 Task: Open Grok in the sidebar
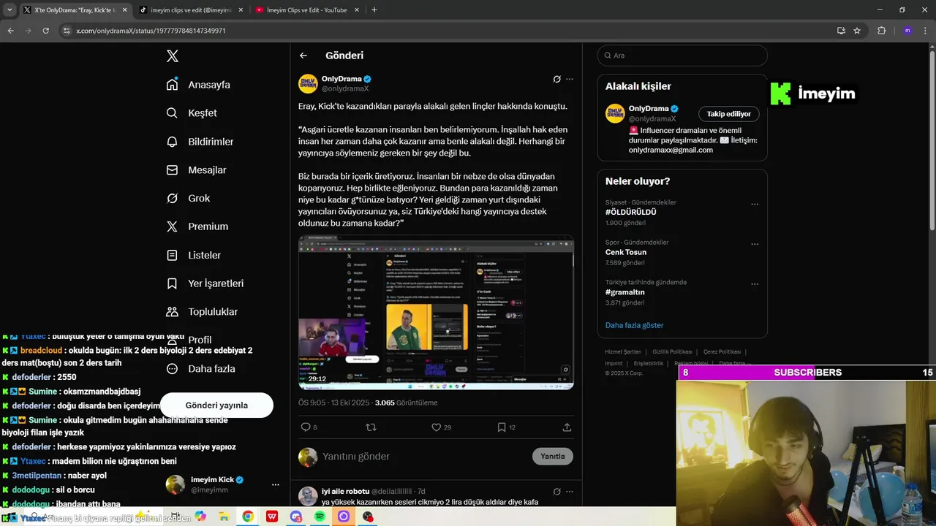pyautogui.click(x=188, y=198)
